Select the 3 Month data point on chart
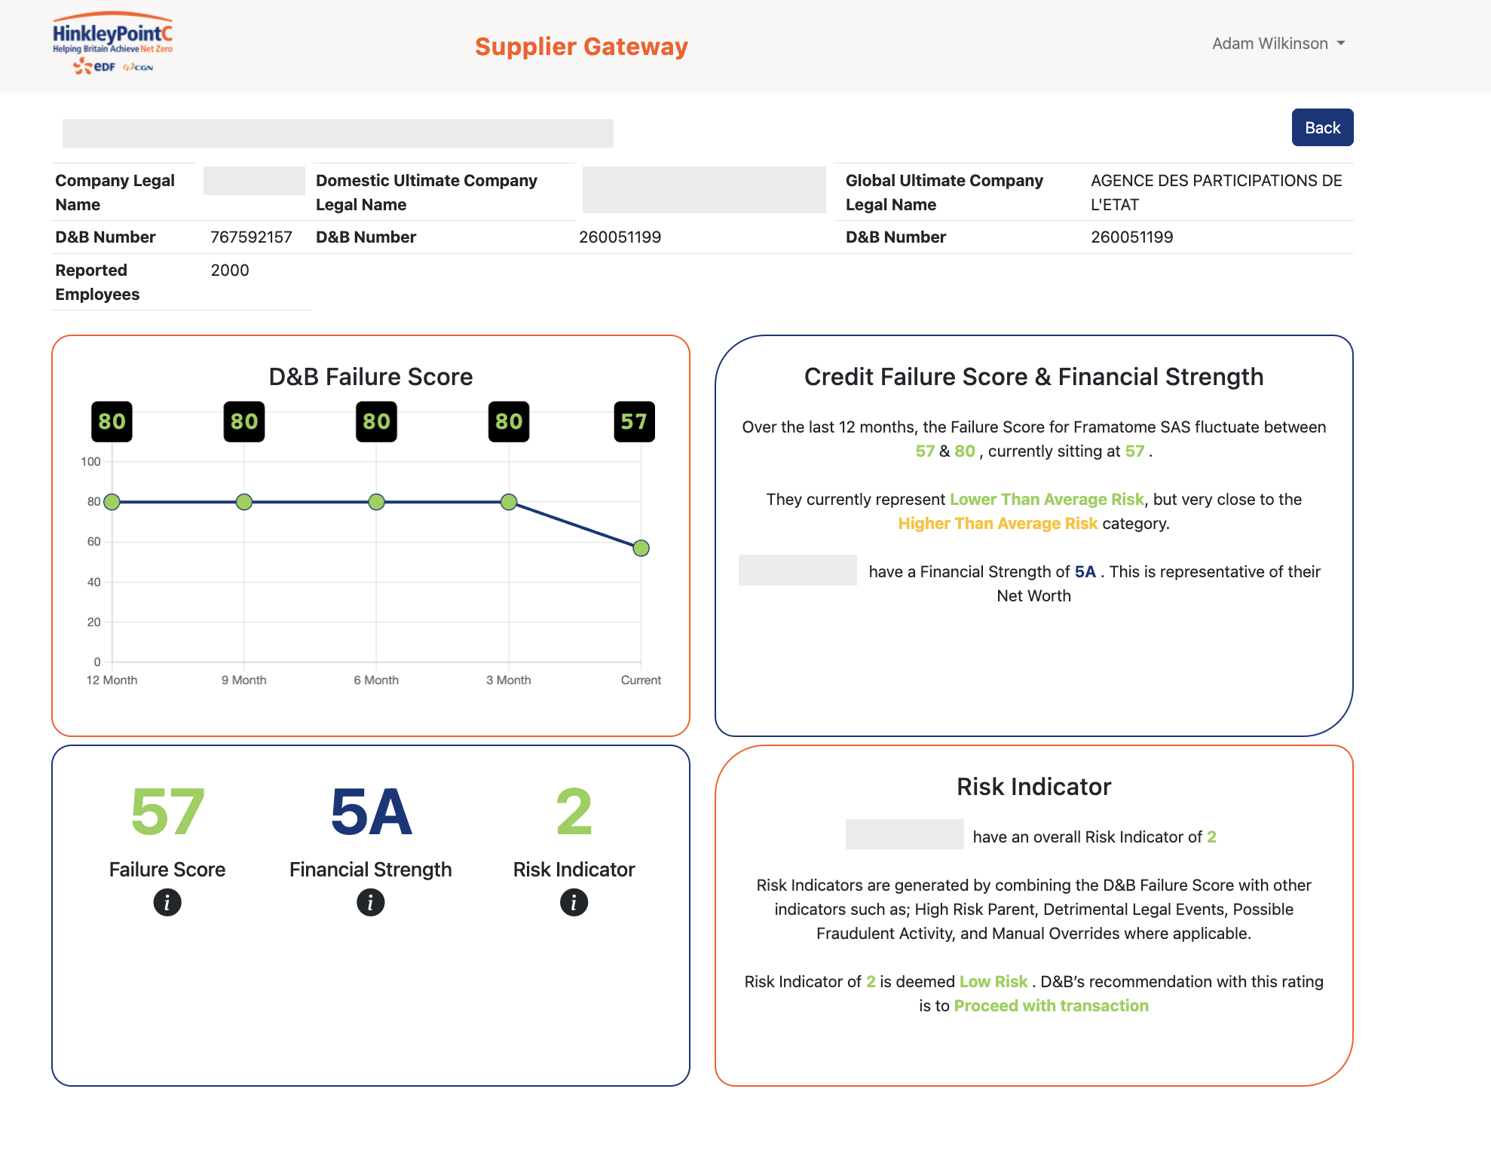1491x1150 pixels. pyautogui.click(x=509, y=502)
